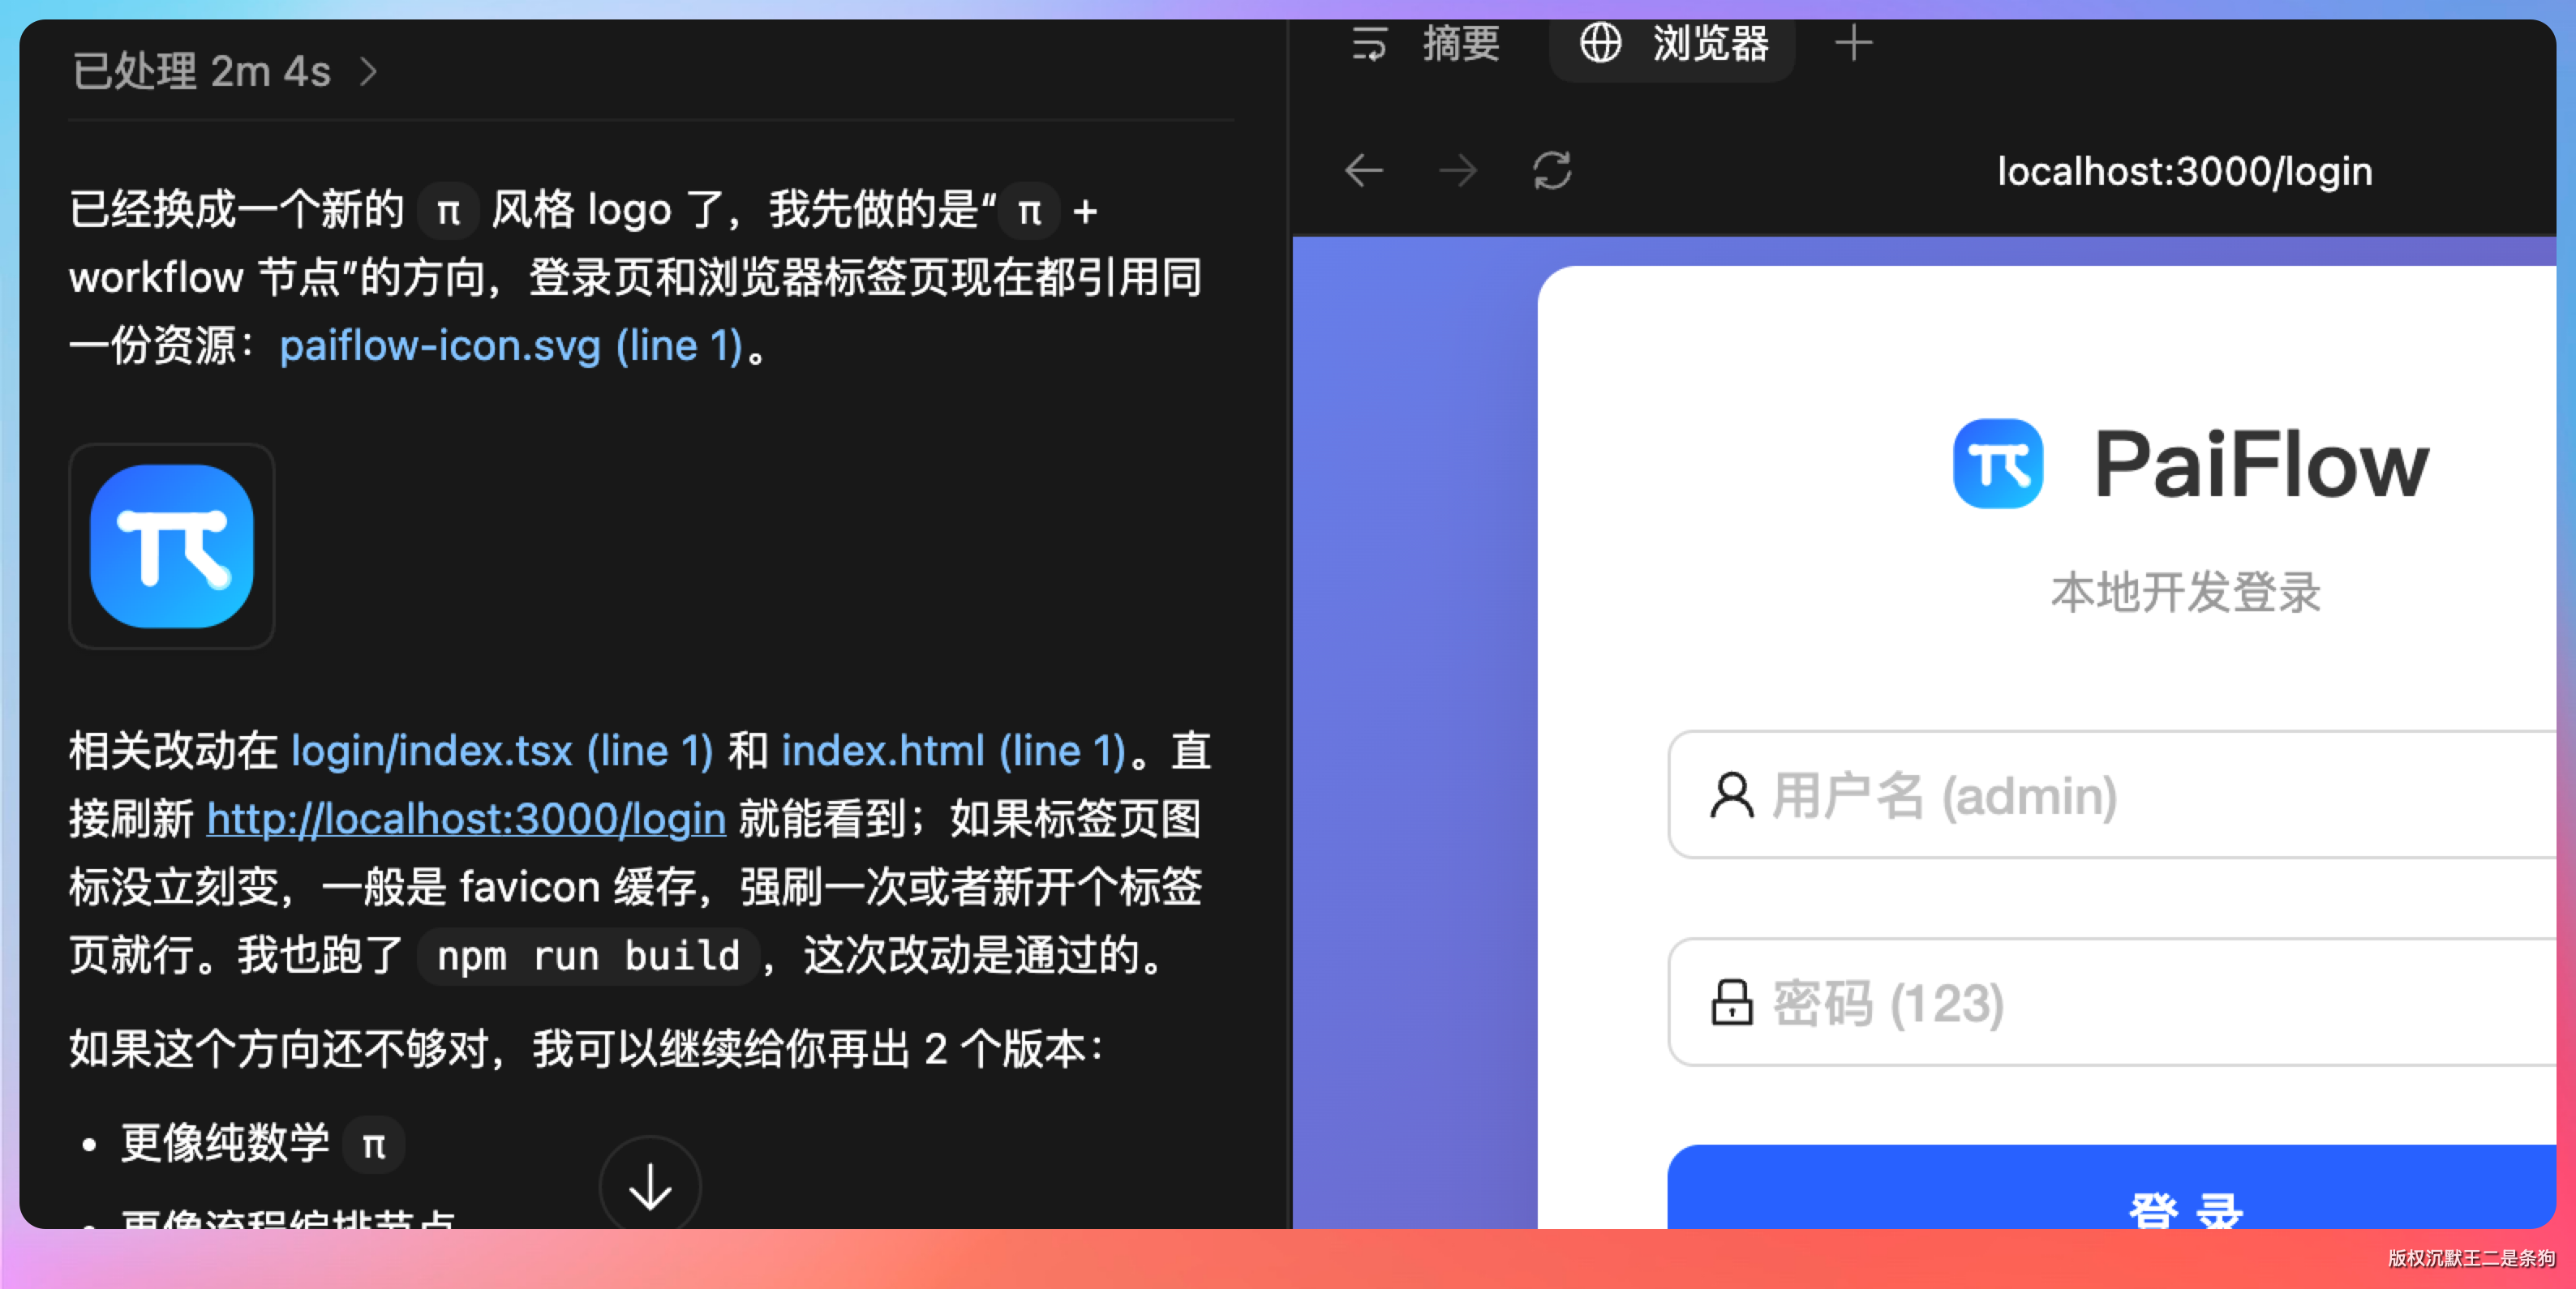Click the 摘要 summary icon

tap(1369, 44)
